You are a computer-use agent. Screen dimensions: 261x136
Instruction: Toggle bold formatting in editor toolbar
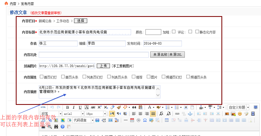67,107
